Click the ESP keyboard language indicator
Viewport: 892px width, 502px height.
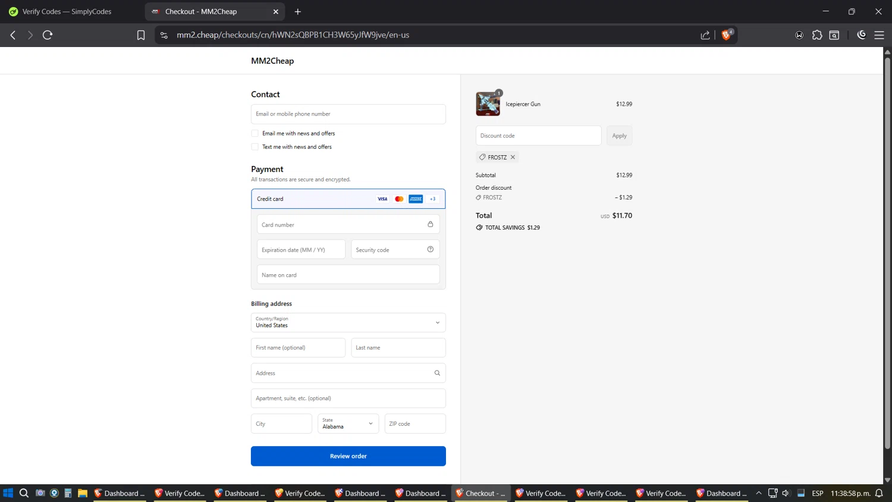[x=818, y=493]
